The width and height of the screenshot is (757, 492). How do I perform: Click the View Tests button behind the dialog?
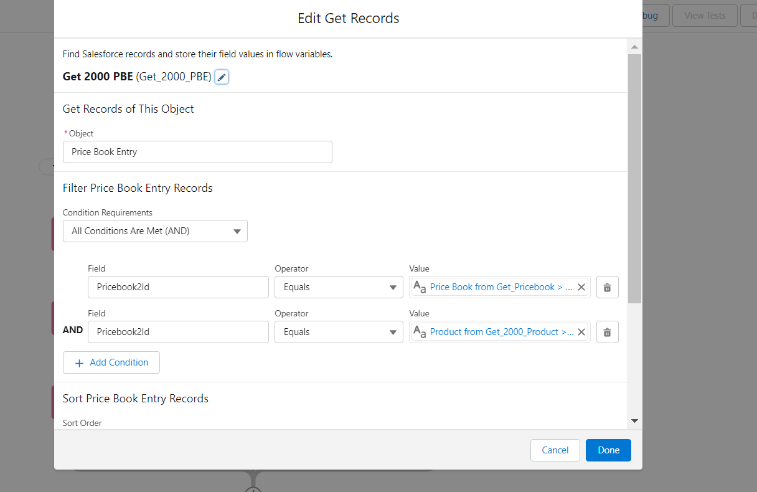pyautogui.click(x=705, y=16)
